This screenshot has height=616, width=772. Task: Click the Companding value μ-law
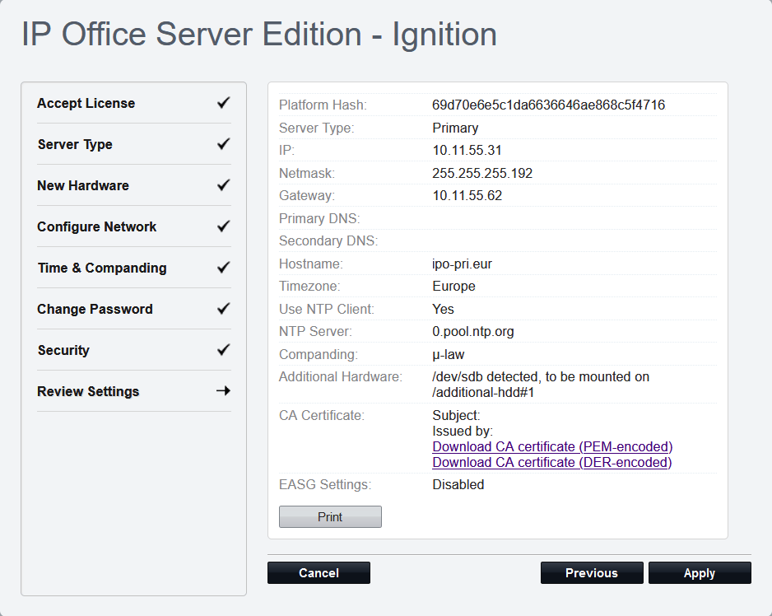pyautogui.click(x=449, y=355)
